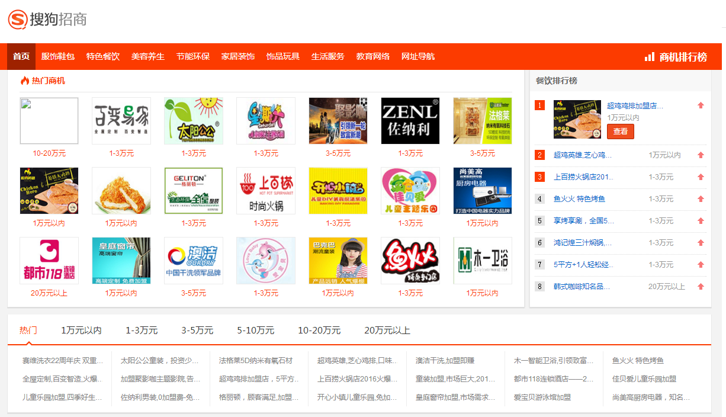Open 网址导航 in the navigation bar
This screenshot has height=417, width=726.
point(418,56)
